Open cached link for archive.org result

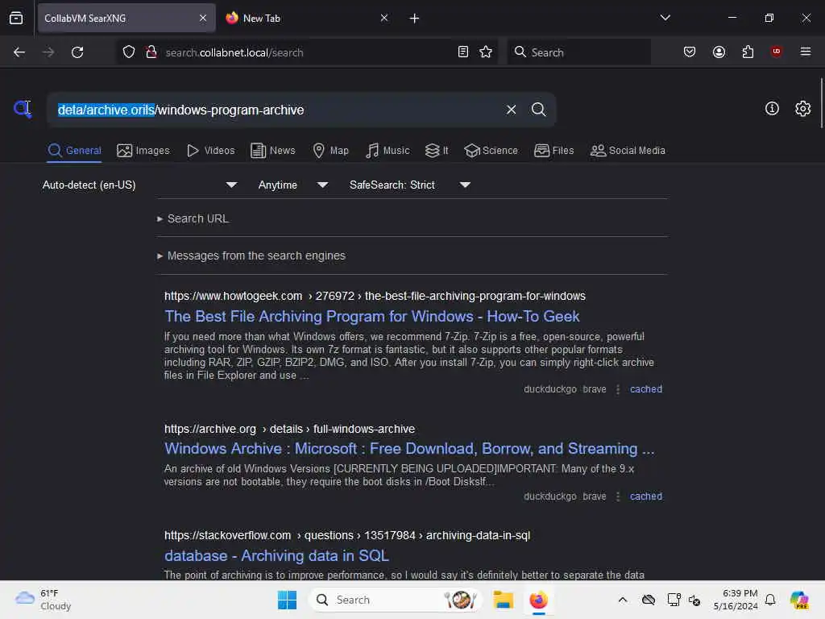645,496
